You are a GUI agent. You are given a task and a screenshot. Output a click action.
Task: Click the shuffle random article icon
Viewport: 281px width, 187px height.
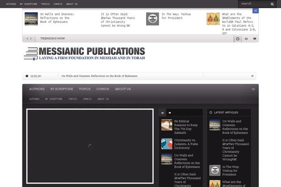(x=253, y=89)
